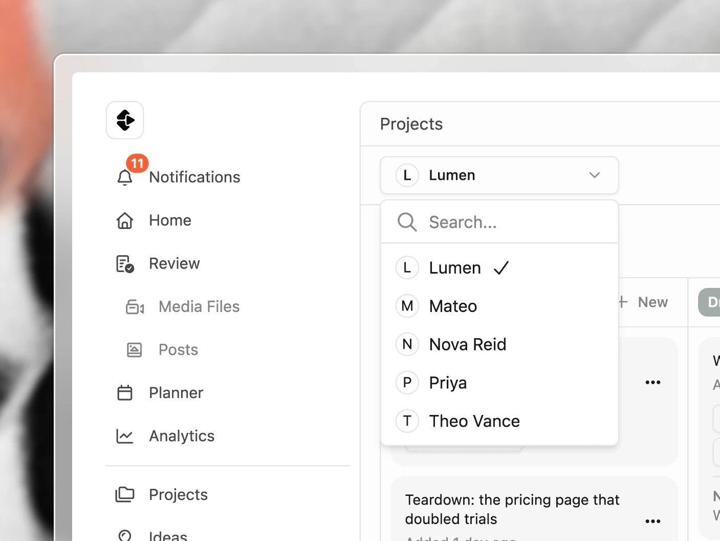Click the Media Files camera icon
720x541 pixels.
click(x=135, y=307)
